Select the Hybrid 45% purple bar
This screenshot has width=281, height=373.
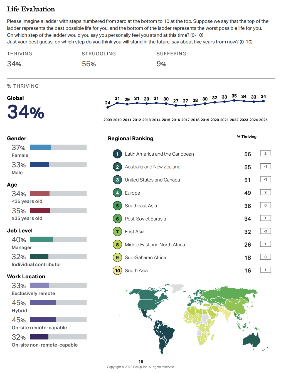coord(43,302)
